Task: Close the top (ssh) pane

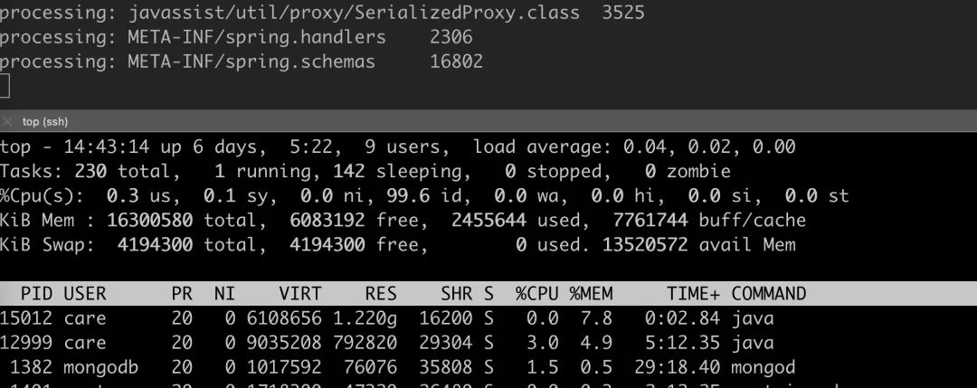Action: click(x=6, y=121)
